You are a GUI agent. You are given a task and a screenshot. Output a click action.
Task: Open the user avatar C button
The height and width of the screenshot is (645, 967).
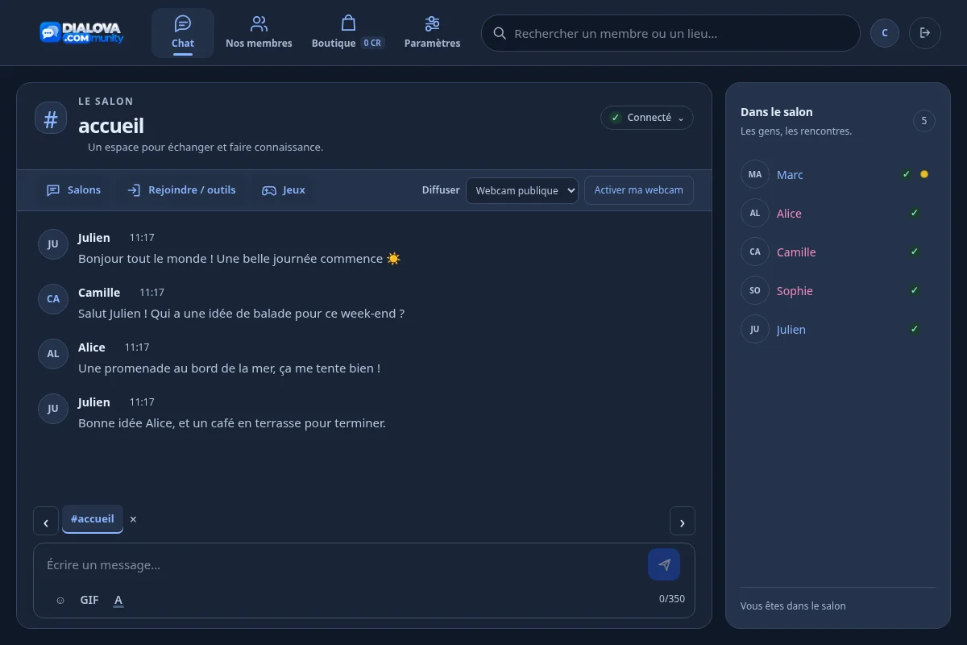tap(885, 33)
